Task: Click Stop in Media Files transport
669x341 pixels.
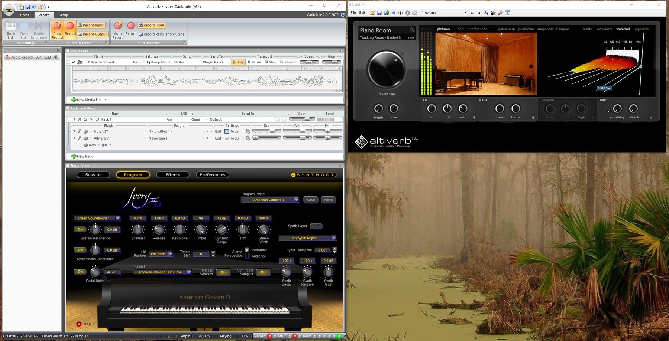Action: point(270,62)
